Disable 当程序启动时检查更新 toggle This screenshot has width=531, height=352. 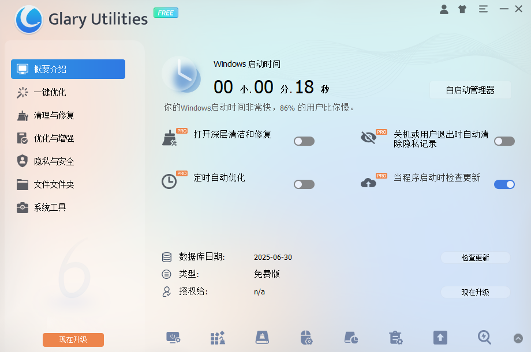click(x=504, y=184)
